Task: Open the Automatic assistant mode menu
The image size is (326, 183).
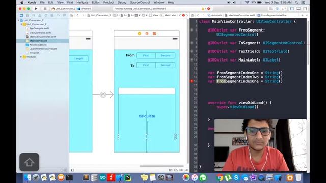Action: point(215,15)
